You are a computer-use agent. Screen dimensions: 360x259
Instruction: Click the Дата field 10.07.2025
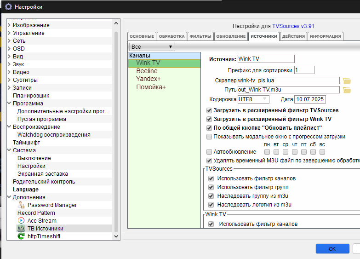pyautogui.click(x=310, y=99)
